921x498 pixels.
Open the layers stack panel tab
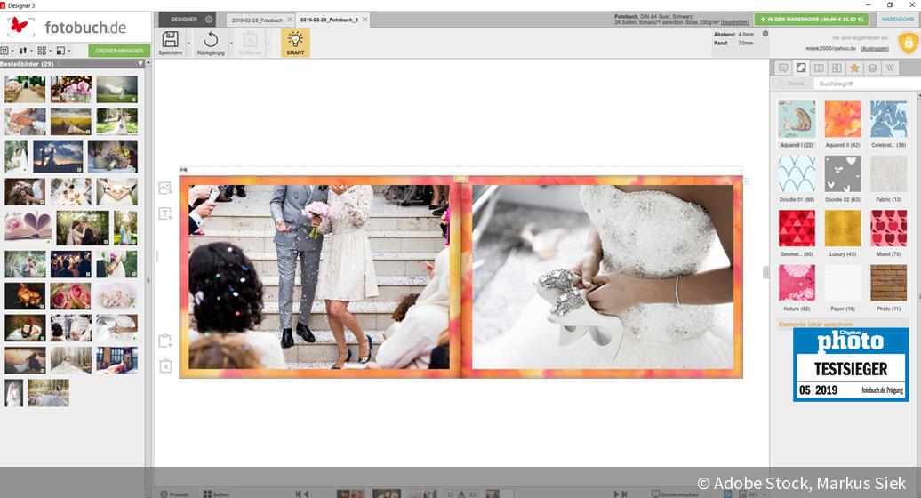coord(873,68)
